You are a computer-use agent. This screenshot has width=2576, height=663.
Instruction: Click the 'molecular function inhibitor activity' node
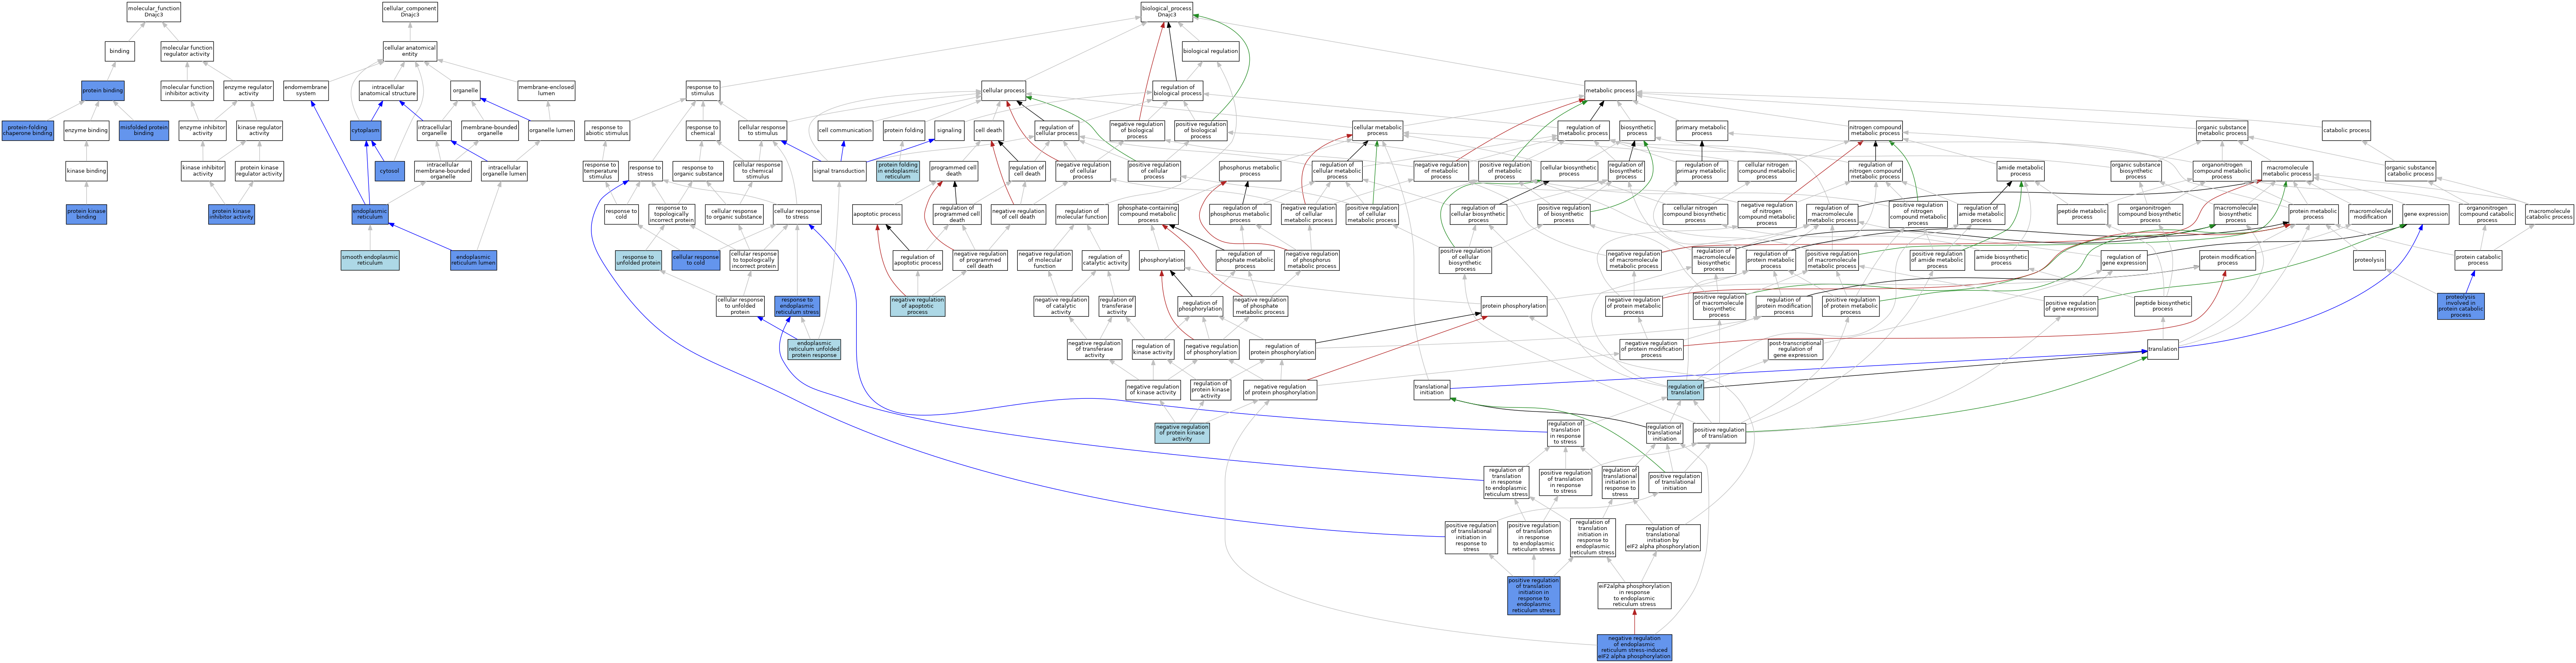coord(187,90)
